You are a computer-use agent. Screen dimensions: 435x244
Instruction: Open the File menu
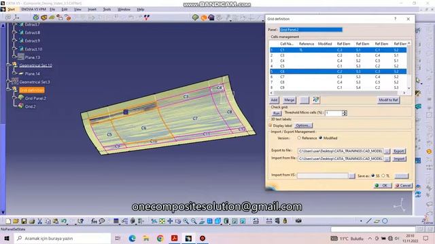click(52, 9)
